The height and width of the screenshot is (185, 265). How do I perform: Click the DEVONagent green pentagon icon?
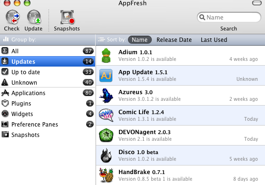106,135
